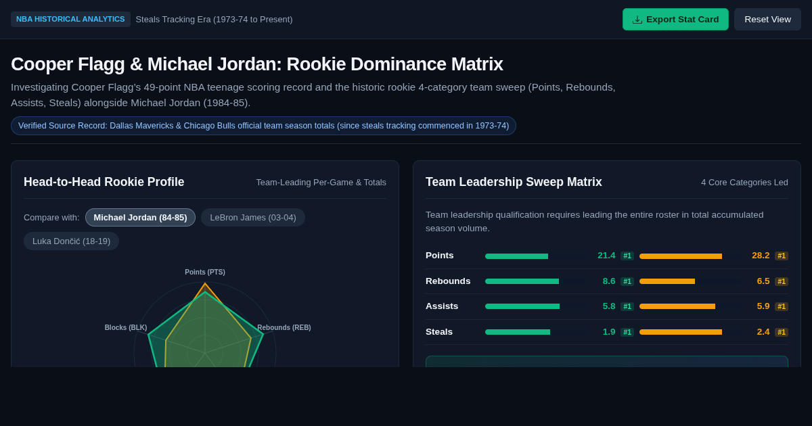Select the NBA Historical Analytics badge
Image resolution: width=812 pixels, height=426 pixels.
tap(70, 19)
